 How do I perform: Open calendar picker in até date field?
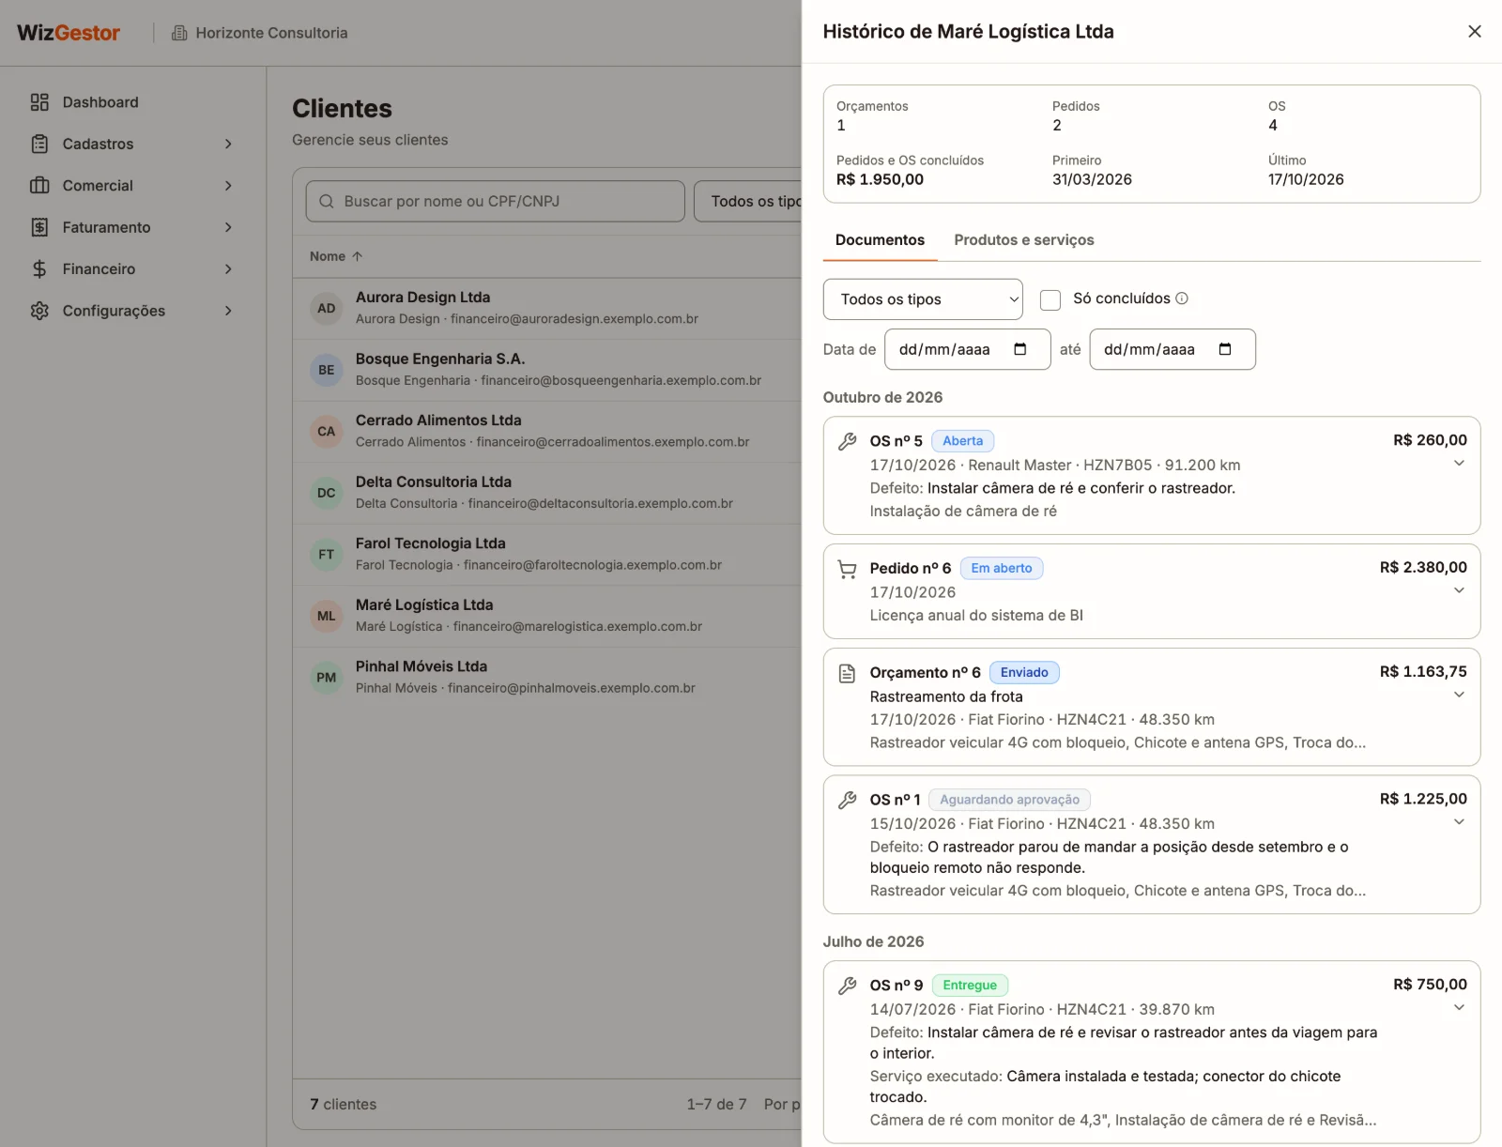pyautogui.click(x=1225, y=349)
